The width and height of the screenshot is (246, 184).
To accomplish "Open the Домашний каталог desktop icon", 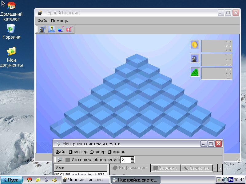I will (11, 11).
